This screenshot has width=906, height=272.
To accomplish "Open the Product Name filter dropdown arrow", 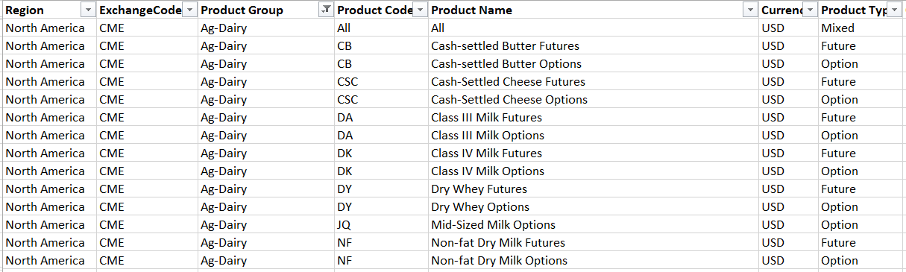I will (x=751, y=10).
